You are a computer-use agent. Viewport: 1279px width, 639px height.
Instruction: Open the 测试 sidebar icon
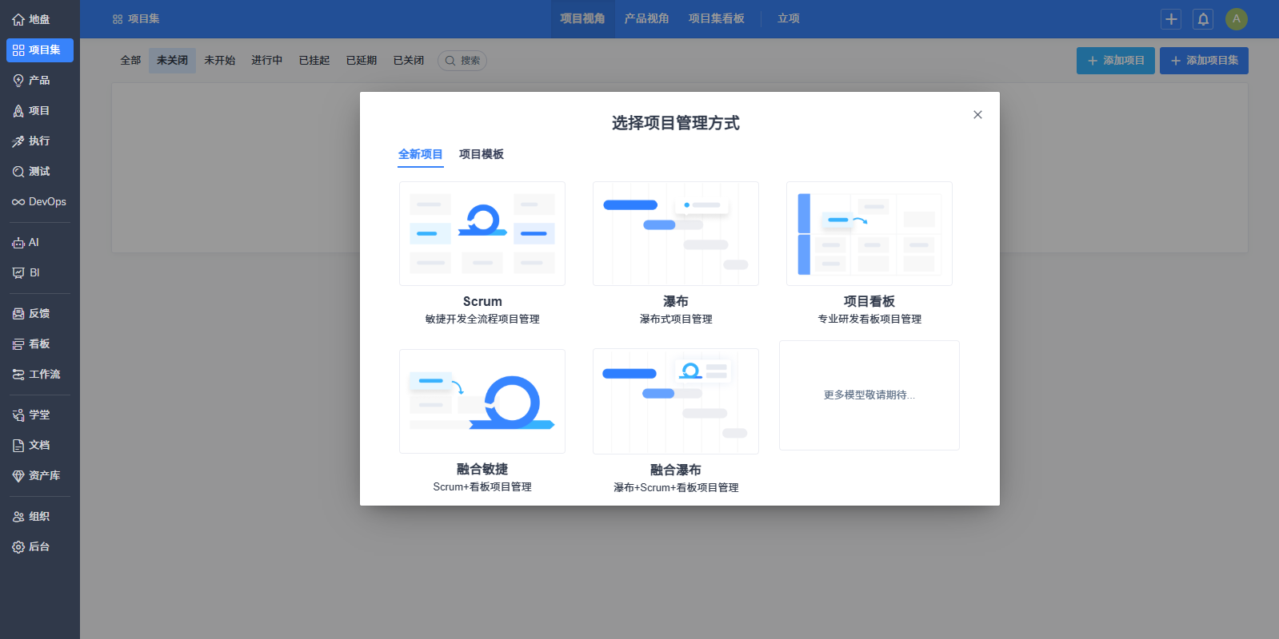click(18, 172)
